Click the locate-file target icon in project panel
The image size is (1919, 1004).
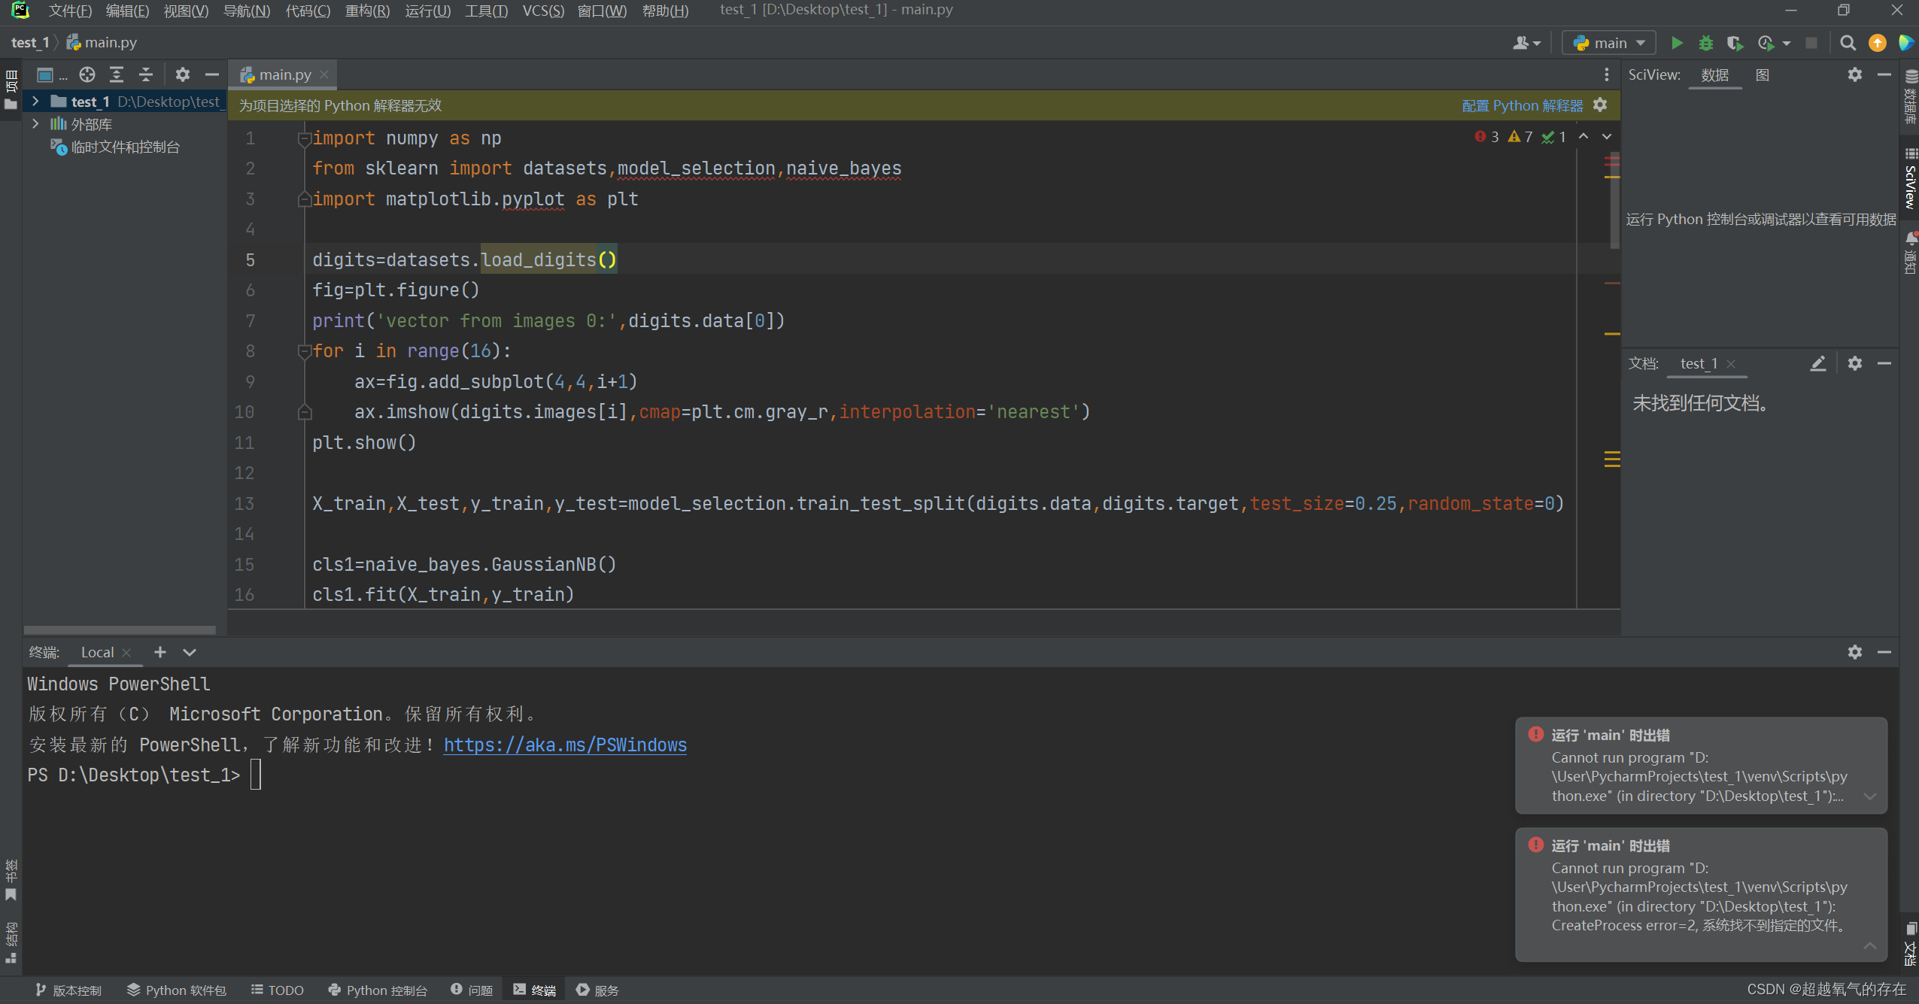[87, 74]
